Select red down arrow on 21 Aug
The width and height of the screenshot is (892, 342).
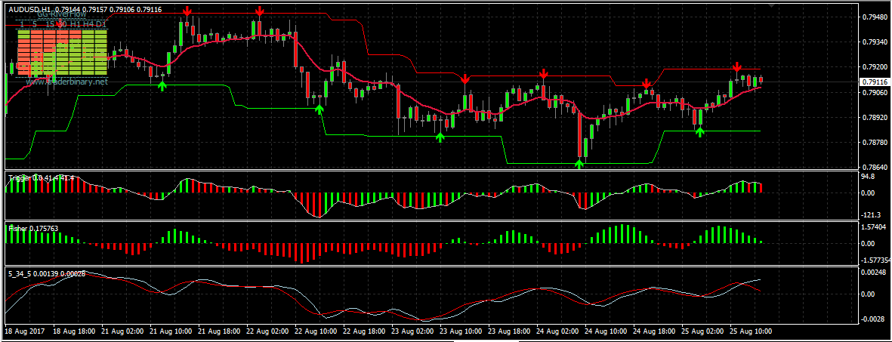pos(187,11)
